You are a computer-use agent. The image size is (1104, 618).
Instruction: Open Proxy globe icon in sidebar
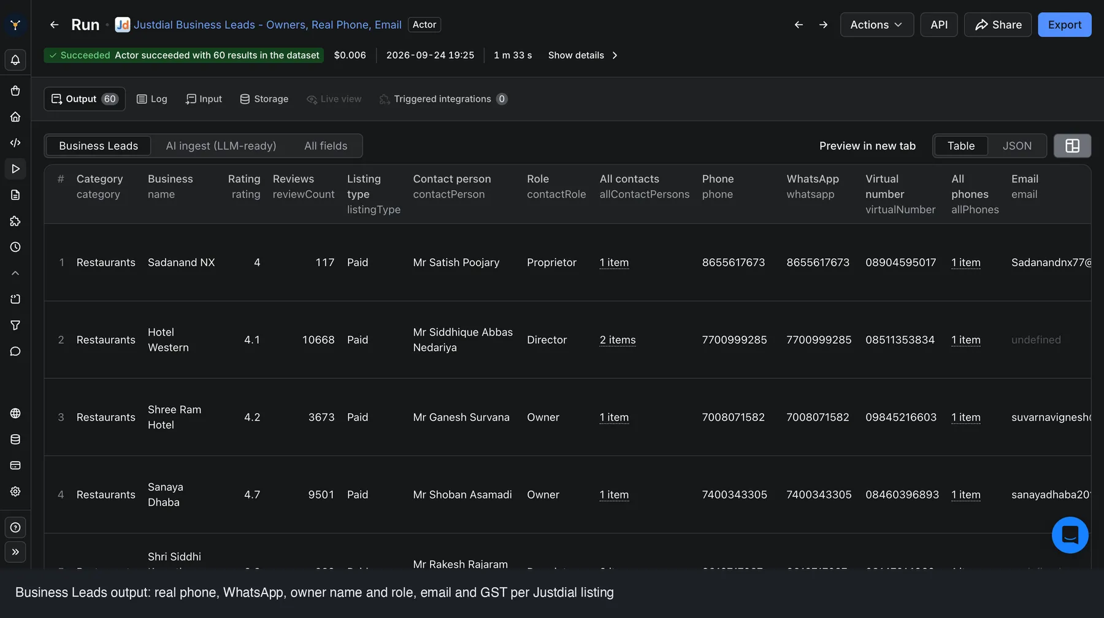(15, 413)
